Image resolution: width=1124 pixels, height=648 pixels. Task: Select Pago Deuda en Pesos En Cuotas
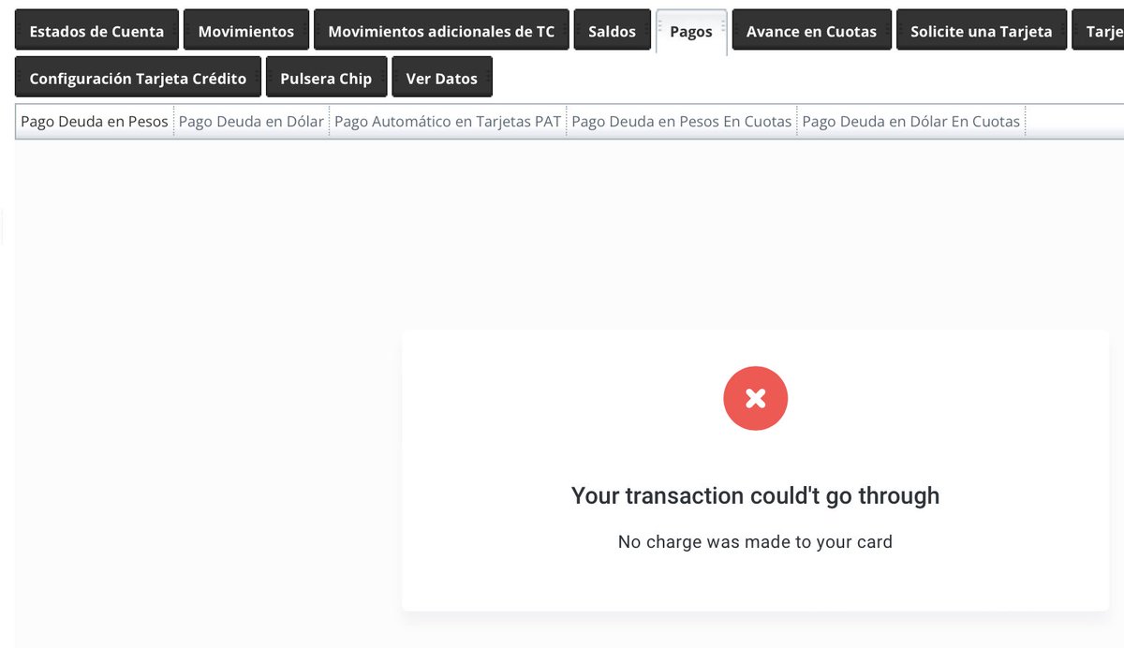pyautogui.click(x=682, y=122)
